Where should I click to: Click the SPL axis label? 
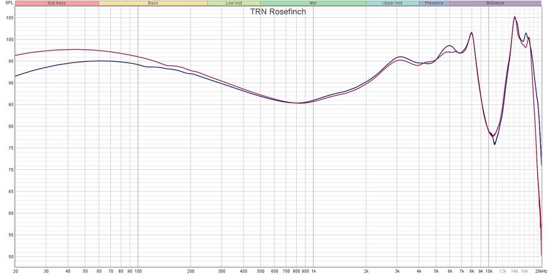coord(10,3)
